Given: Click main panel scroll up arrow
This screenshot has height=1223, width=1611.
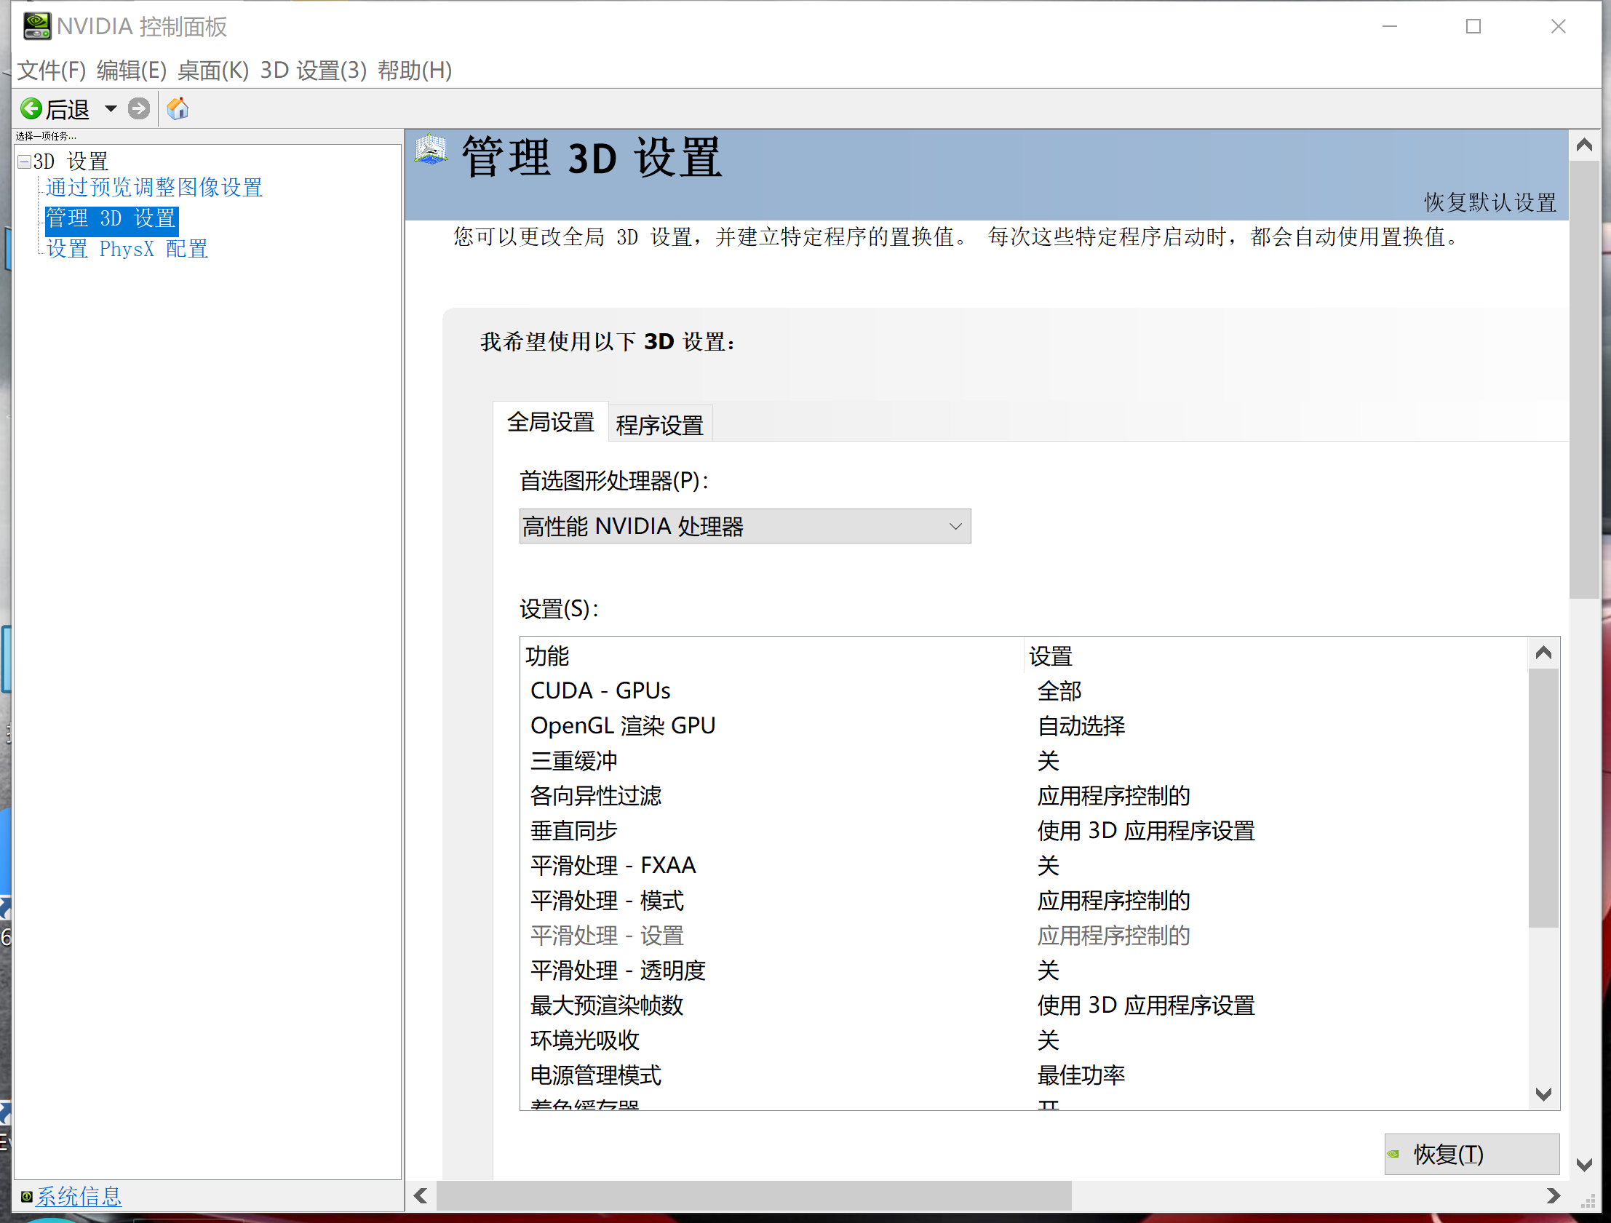Looking at the screenshot, I should click(1584, 145).
